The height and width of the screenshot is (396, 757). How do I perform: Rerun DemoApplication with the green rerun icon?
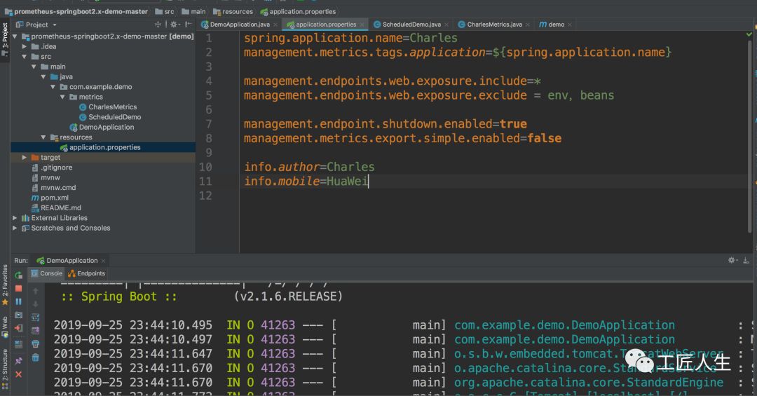(x=19, y=275)
